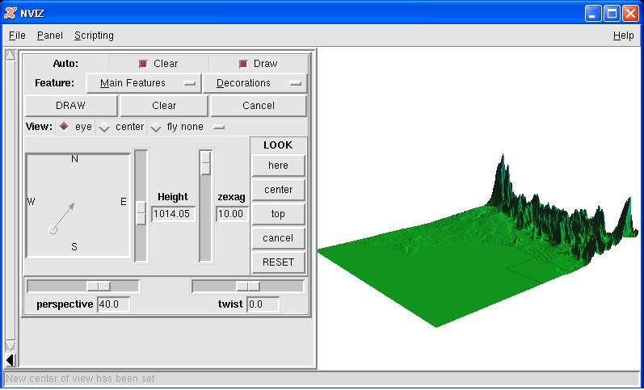Screen dimensions: 644x390
Task: Click the Height value field 1014.05
Action: (x=173, y=214)
